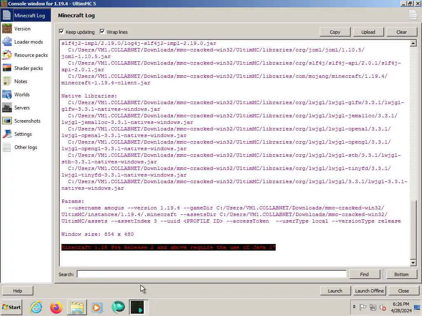Open the Minecraft Log page icon
Viewport: 422px width, 316px height.
(7, 15)
